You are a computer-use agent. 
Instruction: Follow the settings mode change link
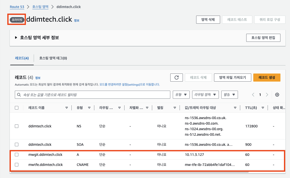tap(130, 84)
